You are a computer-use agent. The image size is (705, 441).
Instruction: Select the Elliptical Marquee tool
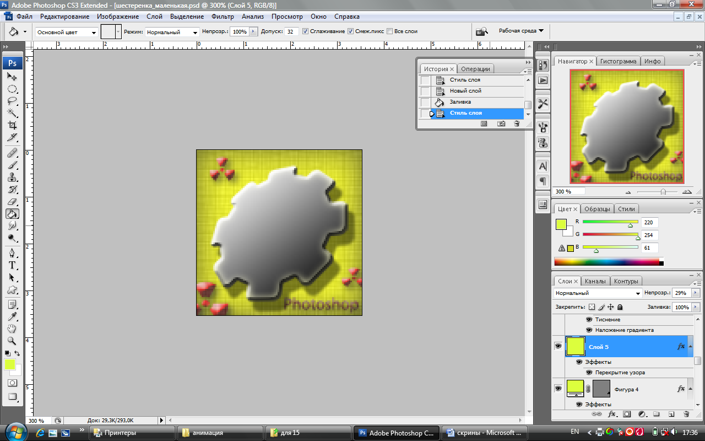tap(12, 89)
